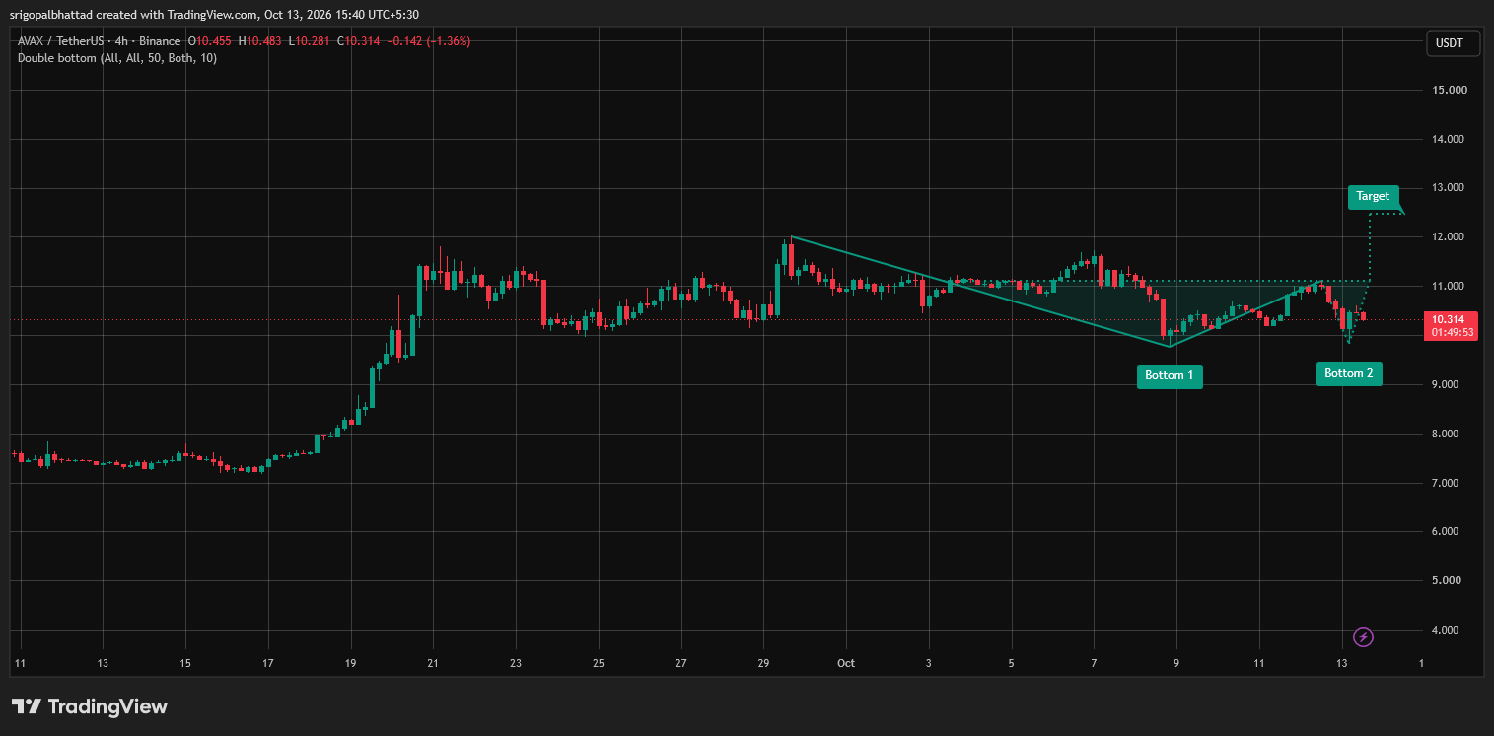Click date 21 on the time axis
The image size is (1494, 736).
[x=433, y=663]
